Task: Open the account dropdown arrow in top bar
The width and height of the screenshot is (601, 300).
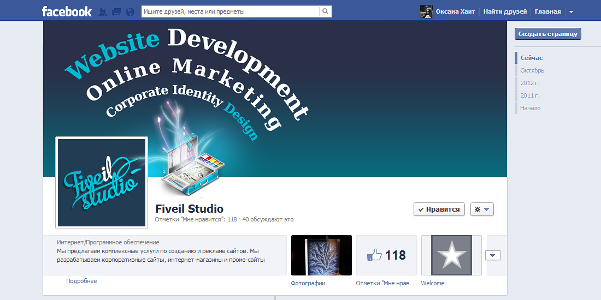Action: point(571,12)
